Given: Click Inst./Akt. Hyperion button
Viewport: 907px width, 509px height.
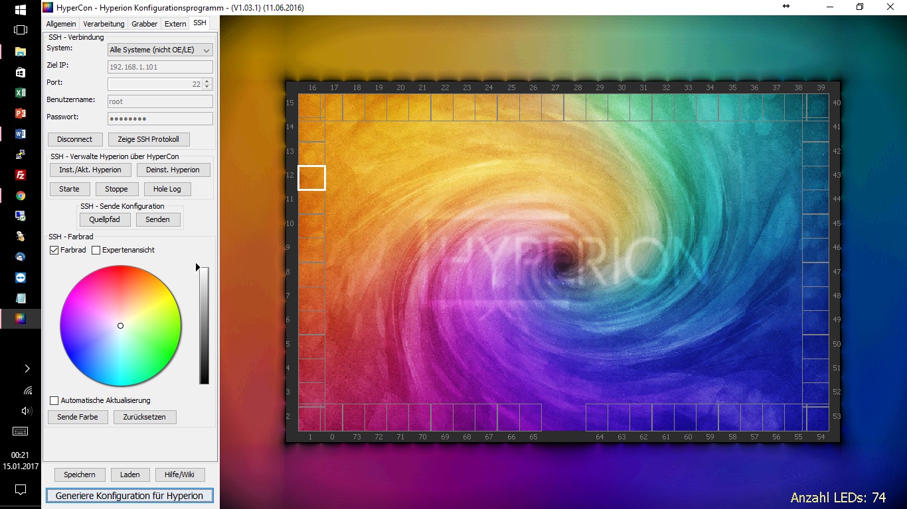Looking at the screenshot, I should [90, 170].
